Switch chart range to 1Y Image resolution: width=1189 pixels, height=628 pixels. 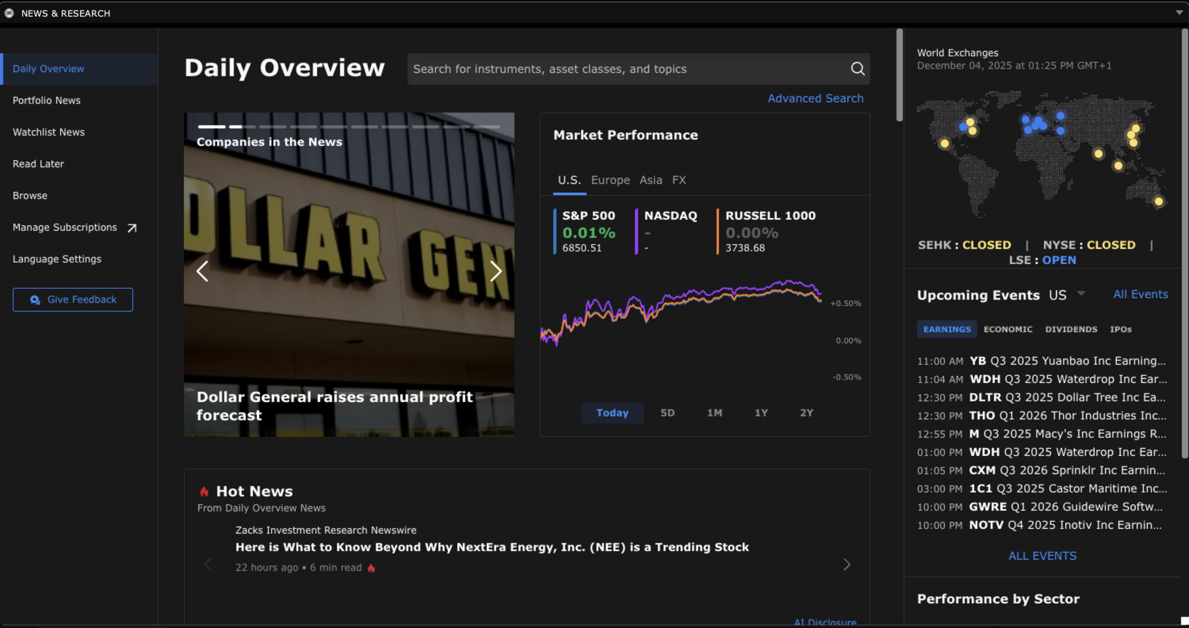pos(761,413)
